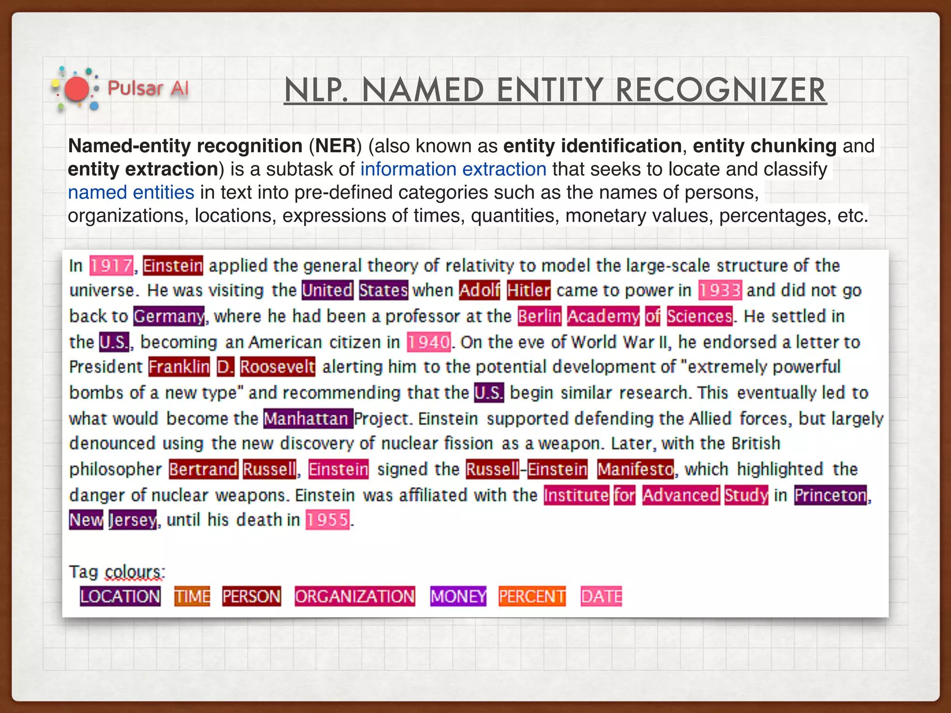Screen dimensions: 951x713
Task: Click the highlighted location 'Germany'
Action: tap(169, 317)
